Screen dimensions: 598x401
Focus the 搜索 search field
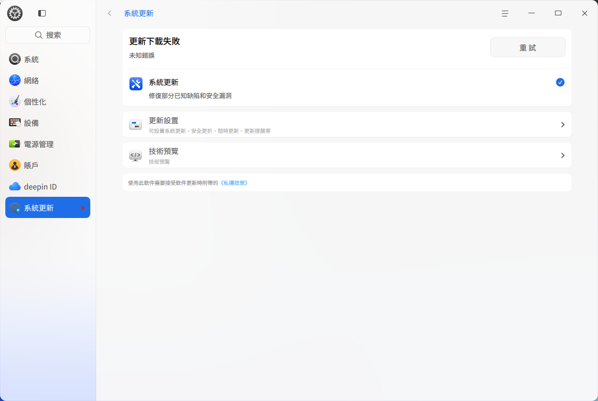coord(48,35)
